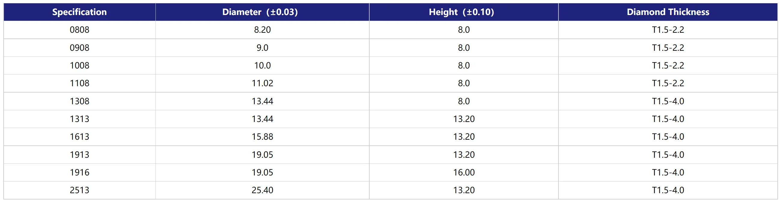The width and height of the screenshot is (781, 204).
Task: Click the Diameter (±0.03) column header
Action: [260, 12]
